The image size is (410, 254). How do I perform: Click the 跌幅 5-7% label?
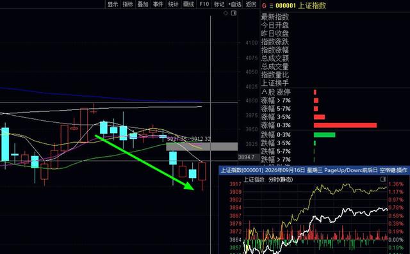pyautogui.click(x=276, y=151)
